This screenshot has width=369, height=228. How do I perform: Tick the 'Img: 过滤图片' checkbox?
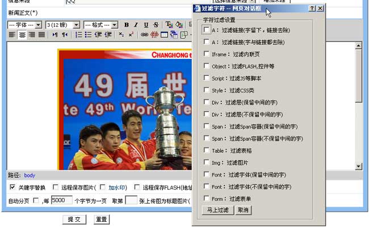(x=207, y=162)
